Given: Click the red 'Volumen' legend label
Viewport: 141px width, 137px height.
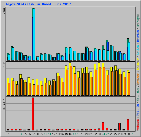Looking at the screenshot, I should 138,125.
